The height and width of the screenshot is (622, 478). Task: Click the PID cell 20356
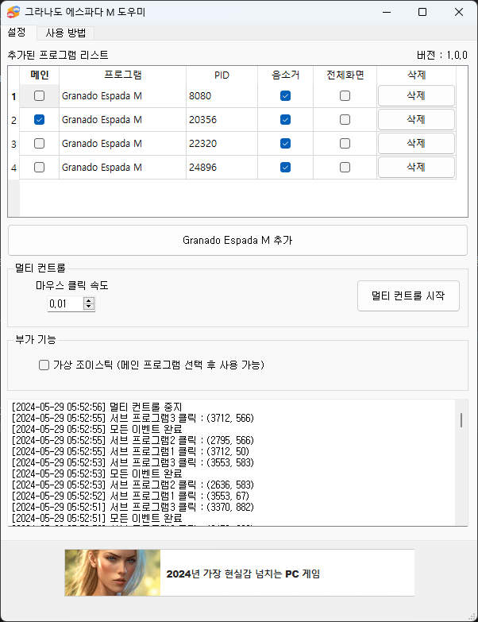[222, 119]
